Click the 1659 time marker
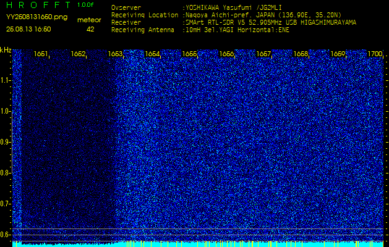The image size is (389, 247). point(338,54)
